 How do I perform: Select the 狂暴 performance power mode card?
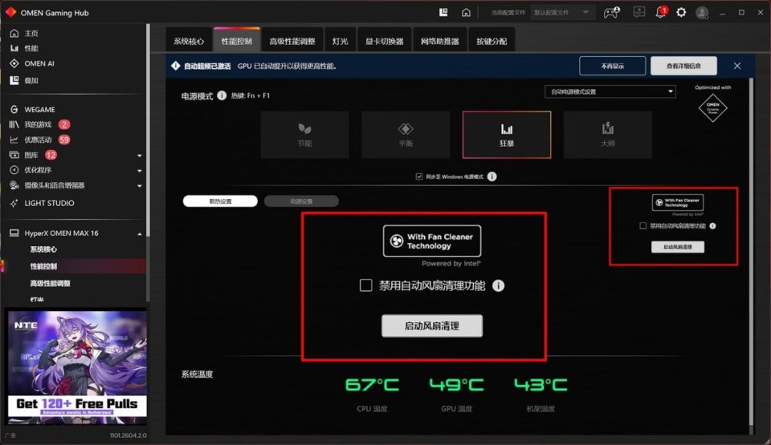[507, 135]
